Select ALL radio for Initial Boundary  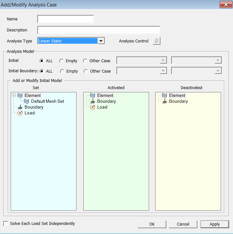pyautogui.click(x=42, y=71)
